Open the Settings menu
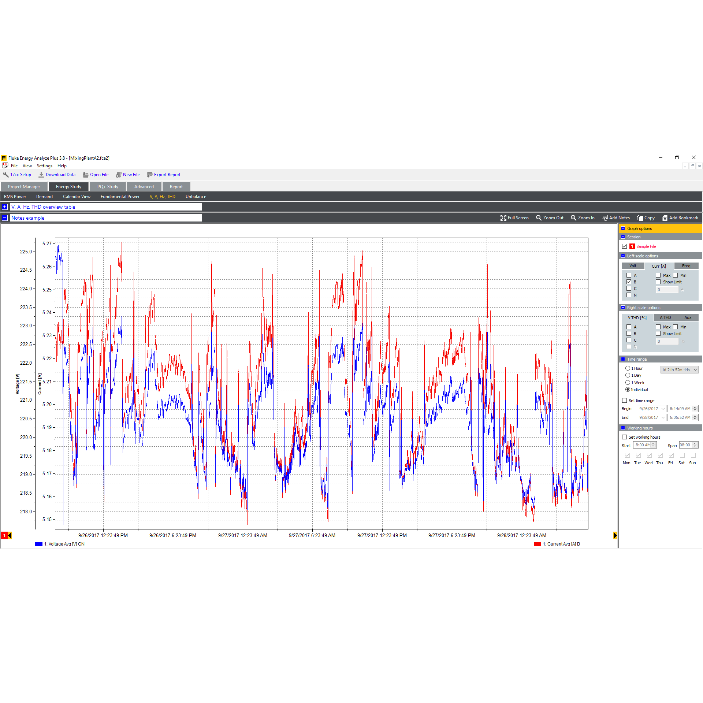 (44, 166)
